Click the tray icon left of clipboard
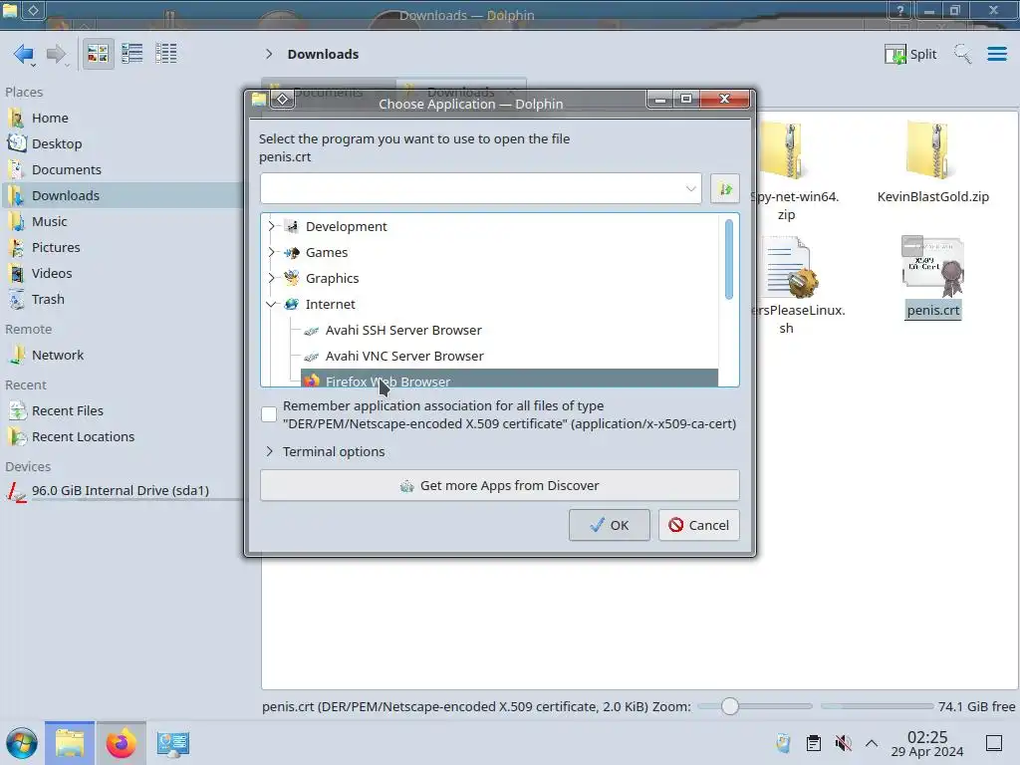The image size is (1020, 765). [x=783, y=743]
